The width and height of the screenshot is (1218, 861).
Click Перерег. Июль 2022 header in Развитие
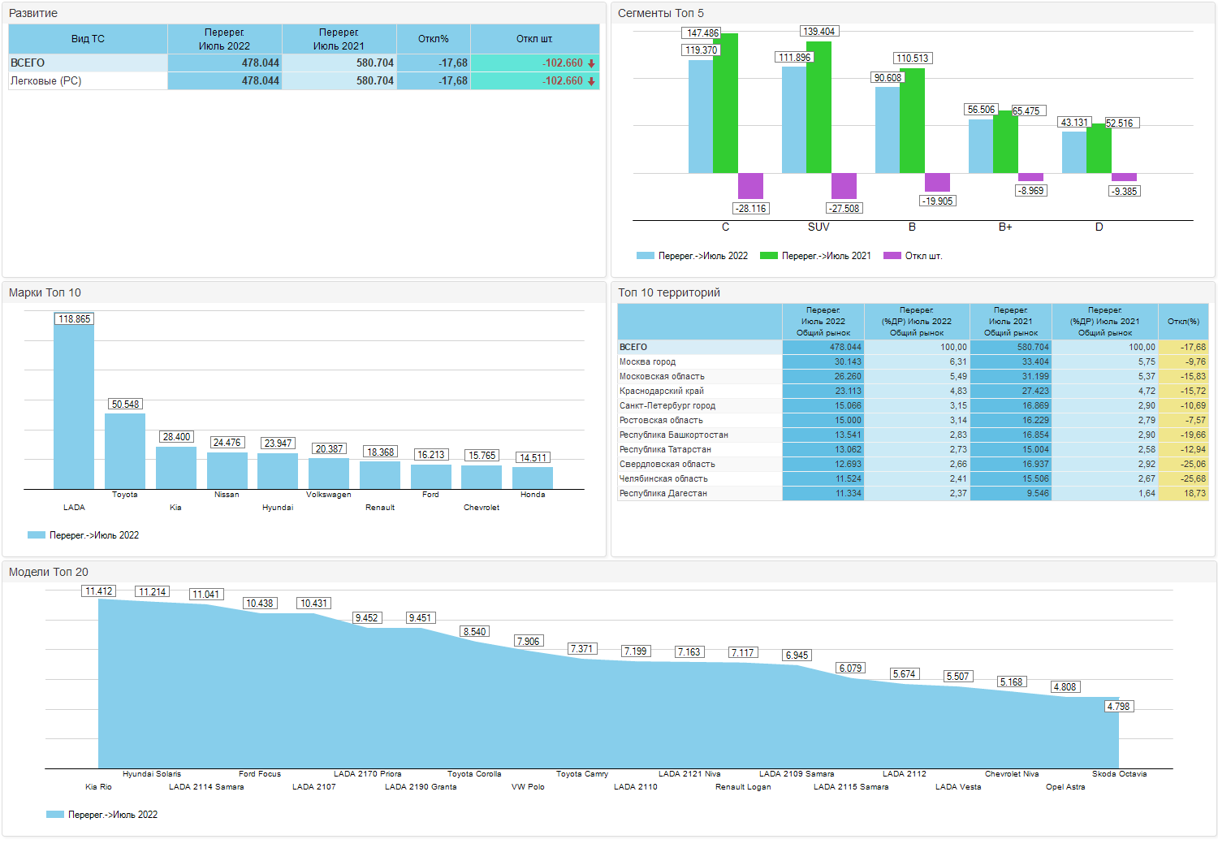pyautogui.click(x=225, y=39)
